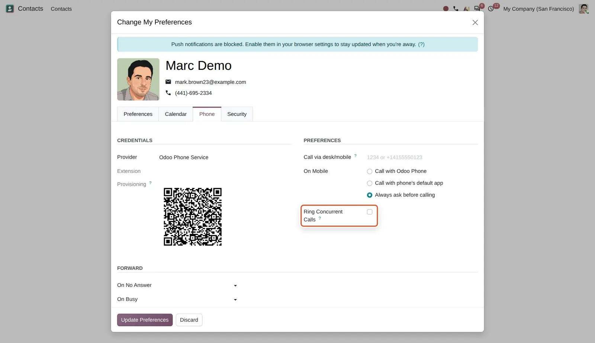The image size is (595, 343).
Task: Switch to the Preferences tab
Action: (138, 114)
